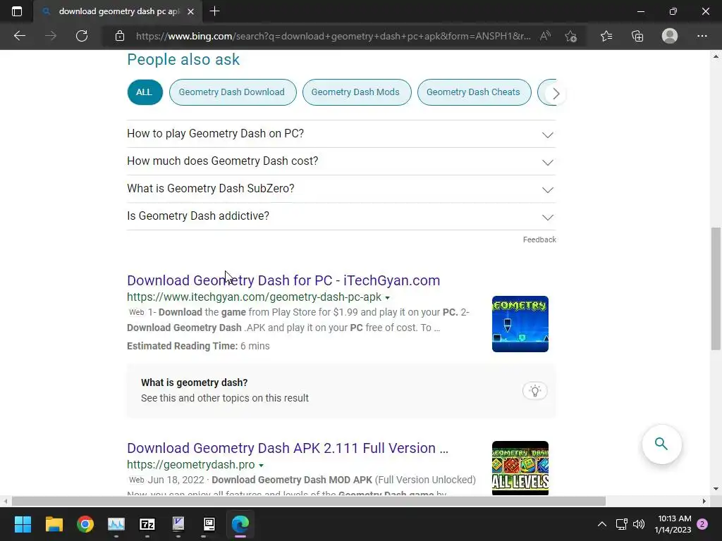This screenshot has height=541, width=722.
Task: Click 'What is geometry dash?' topic
Action: 195,383
